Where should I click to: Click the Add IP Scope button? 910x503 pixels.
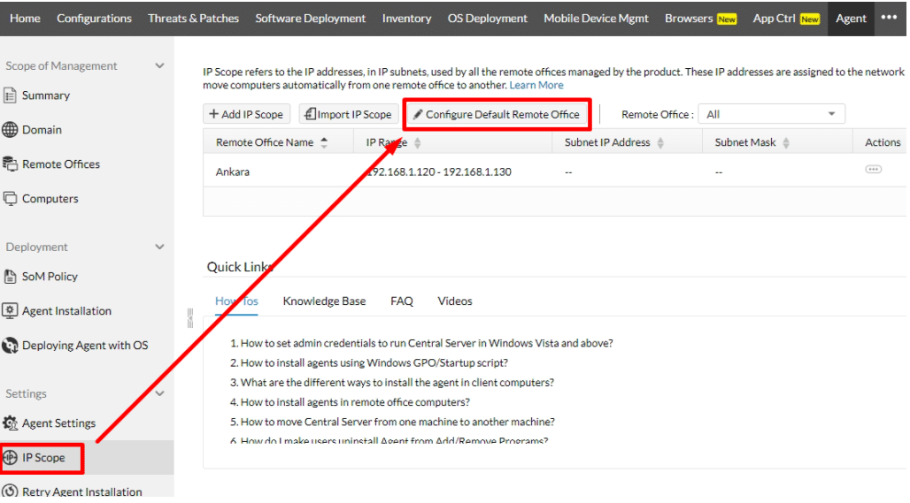click(x=246, y=114)
